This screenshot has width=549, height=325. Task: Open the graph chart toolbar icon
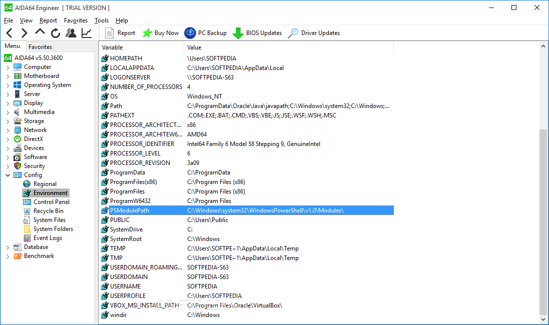87,33
